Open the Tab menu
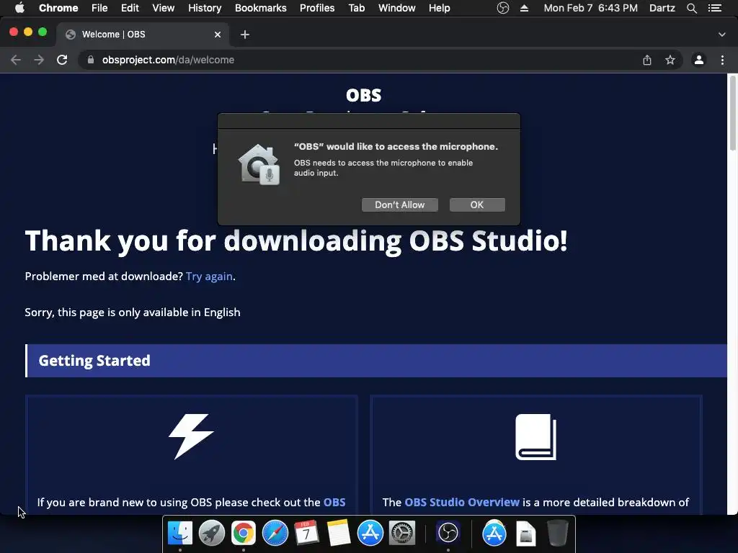This screenshot has width=738, height=553. [x=356, y=8]
